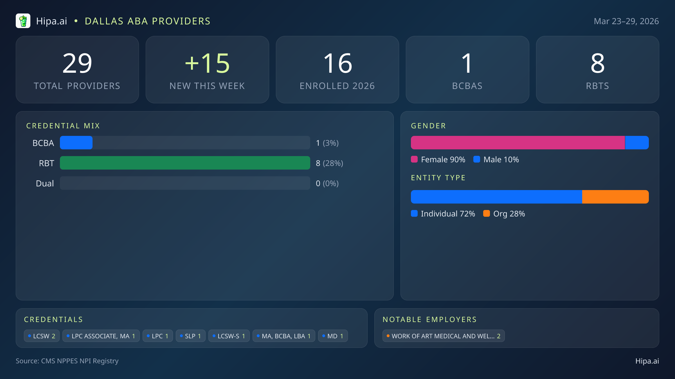Image resolution: width=675 pixels, height=379 pixels.
Task: Click the Hipa.ai footer link
Action: (x=647, y=361)
